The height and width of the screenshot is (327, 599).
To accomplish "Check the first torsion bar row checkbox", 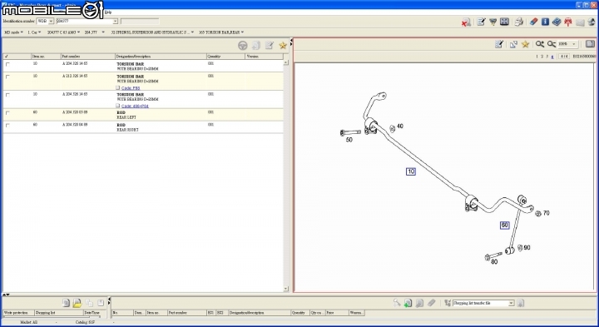I will click(x=7, y=64).
